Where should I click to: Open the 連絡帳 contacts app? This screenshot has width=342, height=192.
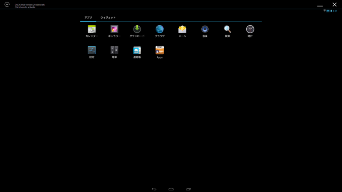click(x=137, y=52)
